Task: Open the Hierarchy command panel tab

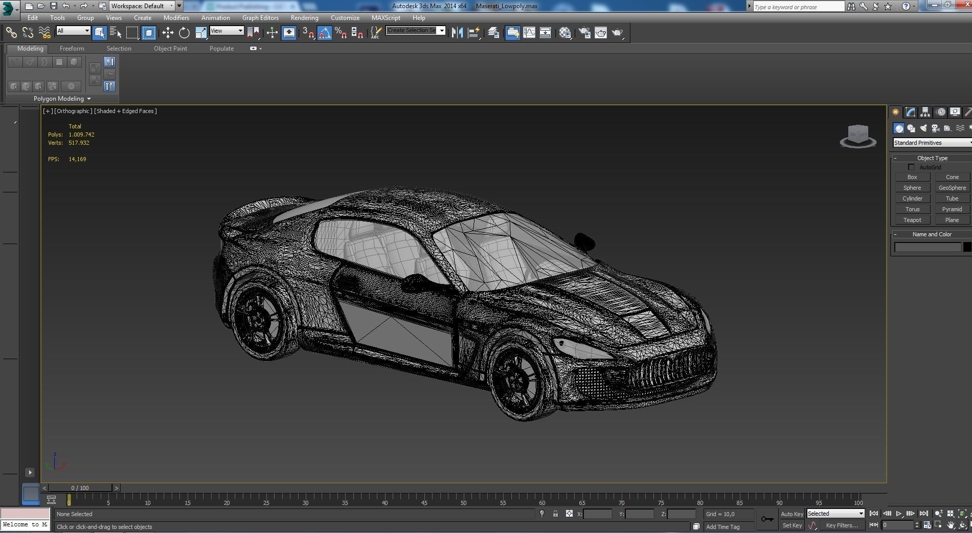Action: click(925, 112)
